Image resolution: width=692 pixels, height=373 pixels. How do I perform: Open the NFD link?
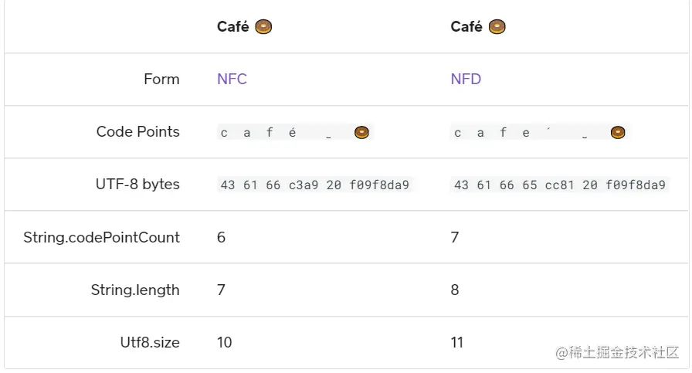tap(466, 79)
